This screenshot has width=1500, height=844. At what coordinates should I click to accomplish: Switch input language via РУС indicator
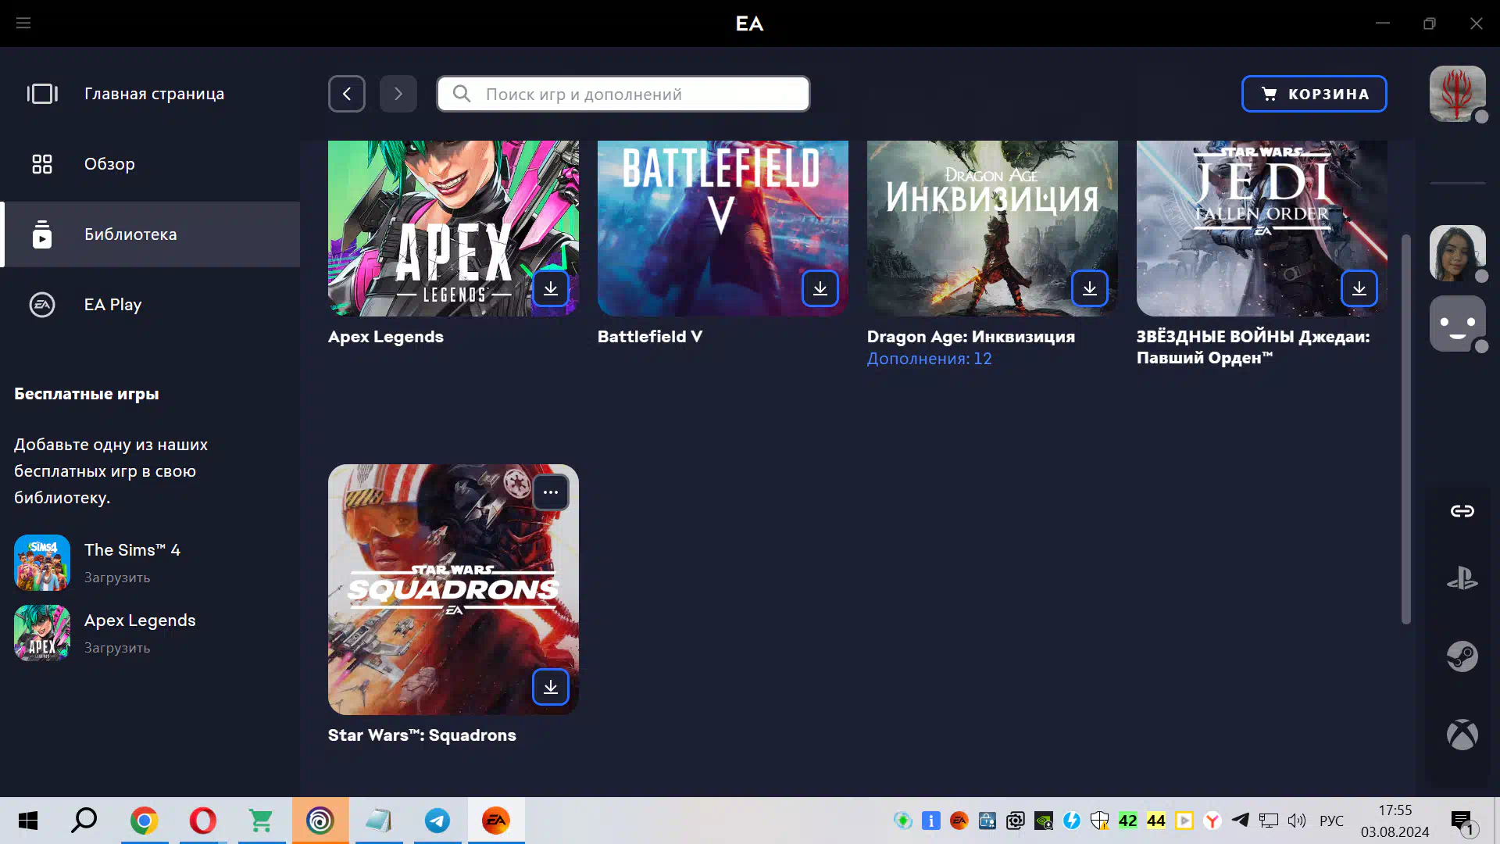(x=1331, y=821)
